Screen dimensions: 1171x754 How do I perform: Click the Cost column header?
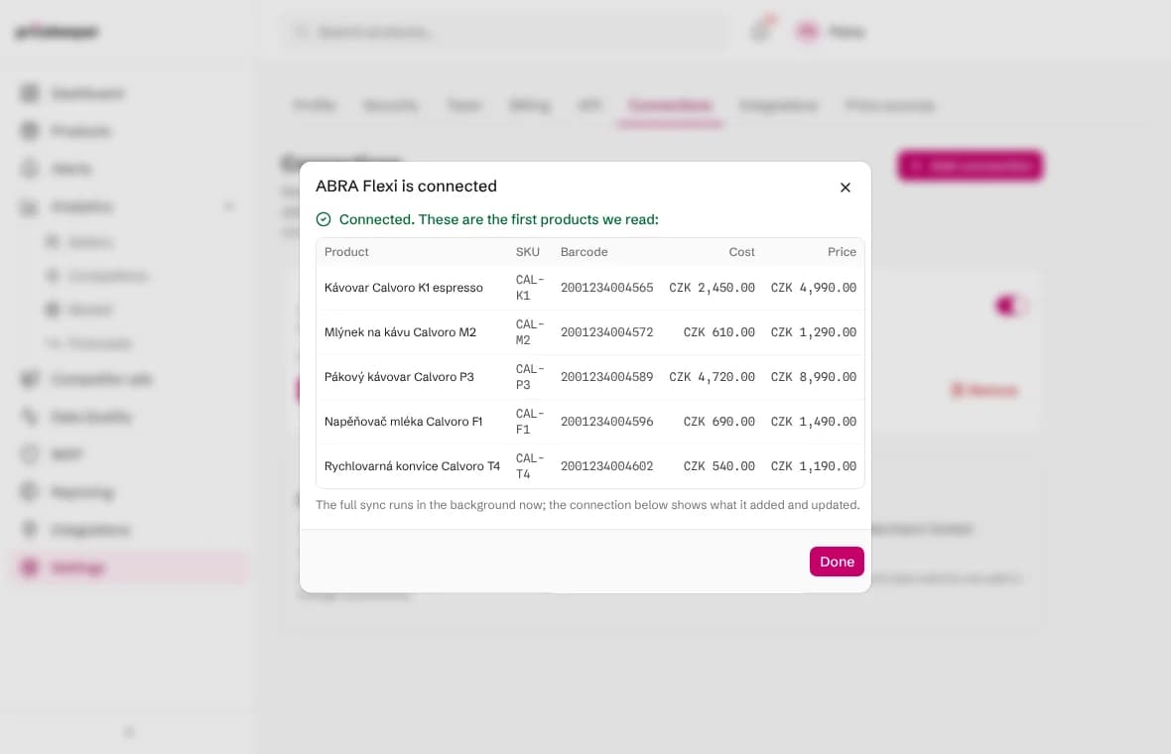point(741,252)
